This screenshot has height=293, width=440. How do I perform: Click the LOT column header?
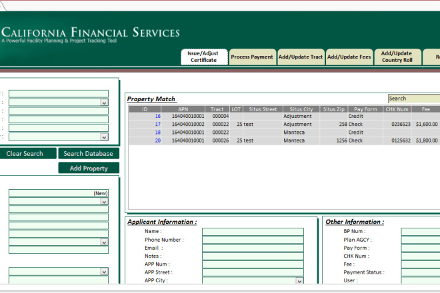click(x=236, y=109)
